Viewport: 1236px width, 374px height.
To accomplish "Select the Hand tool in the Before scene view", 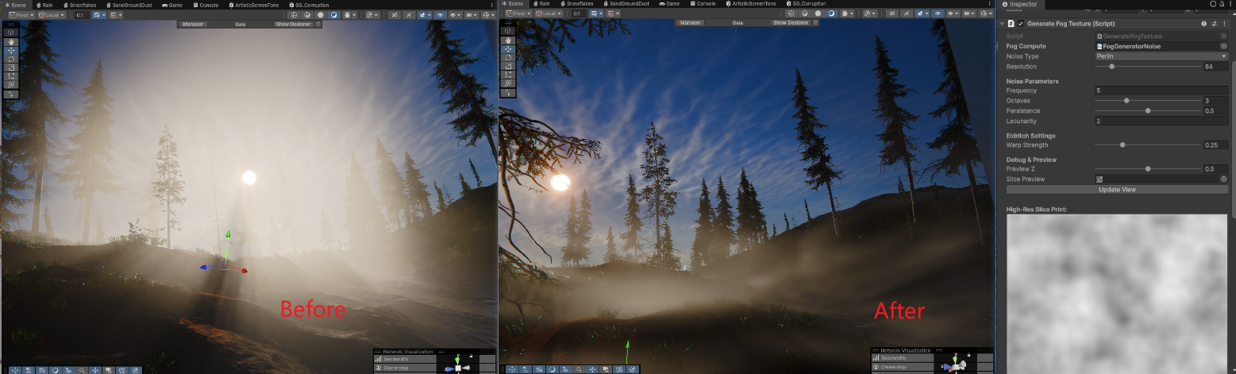I will pos(11,42).
